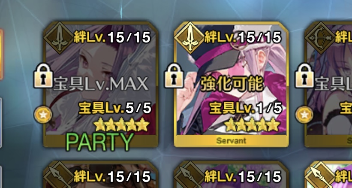This screenshot has height=188, width=352.
Task: Click the gold Servant footer label
Action: tap(231, 141)
